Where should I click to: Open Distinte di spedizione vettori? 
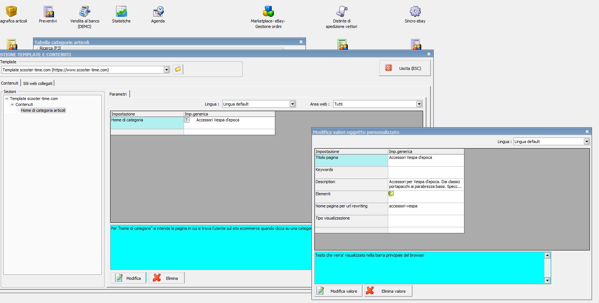342,12
